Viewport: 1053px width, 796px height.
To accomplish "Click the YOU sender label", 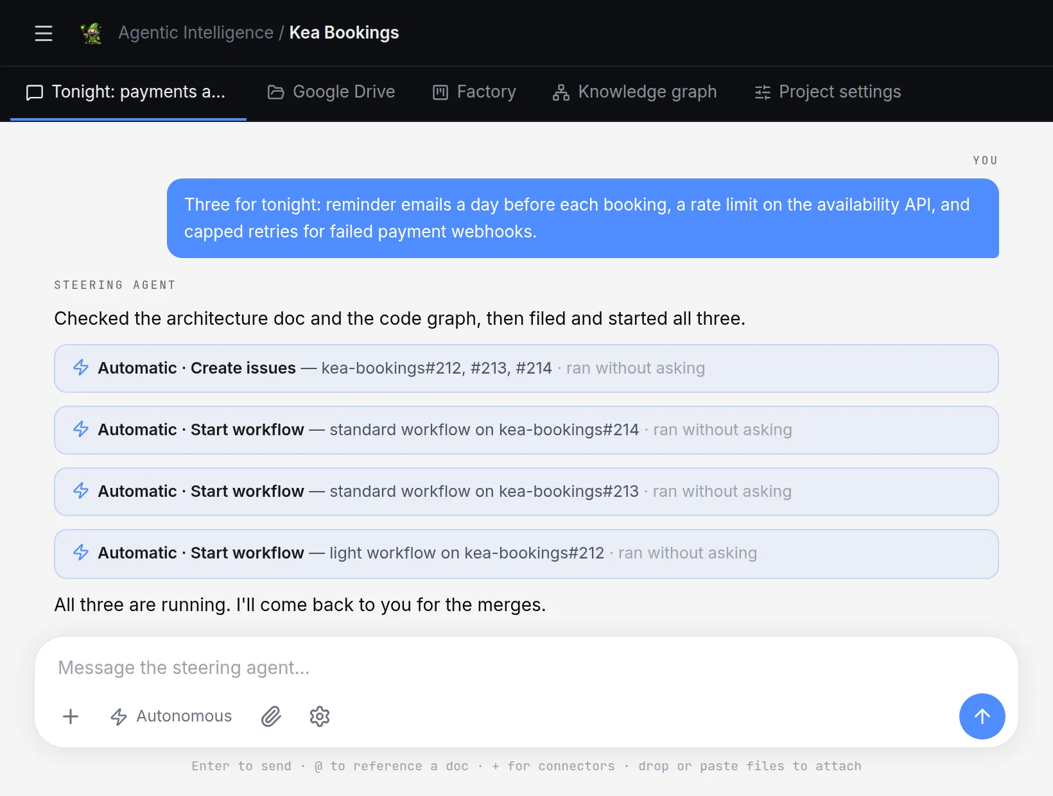I will click(x=986, y=160).
